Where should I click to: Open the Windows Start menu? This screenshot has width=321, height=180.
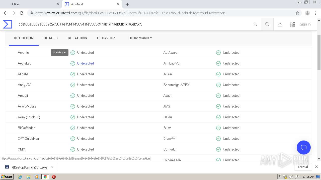7,176
